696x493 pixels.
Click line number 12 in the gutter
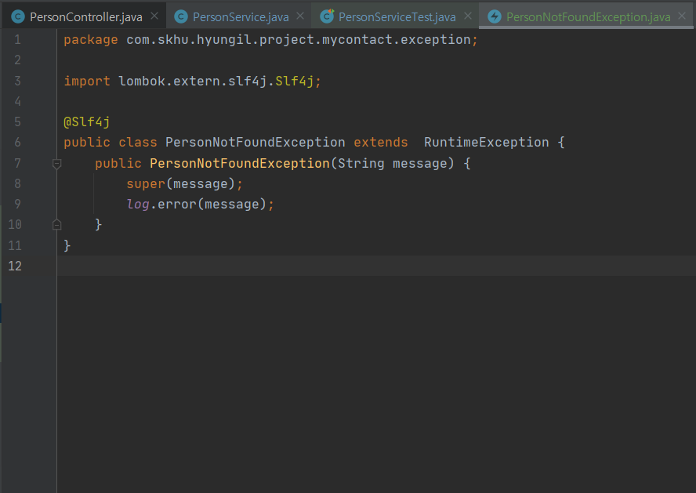(x=15, y=266)
